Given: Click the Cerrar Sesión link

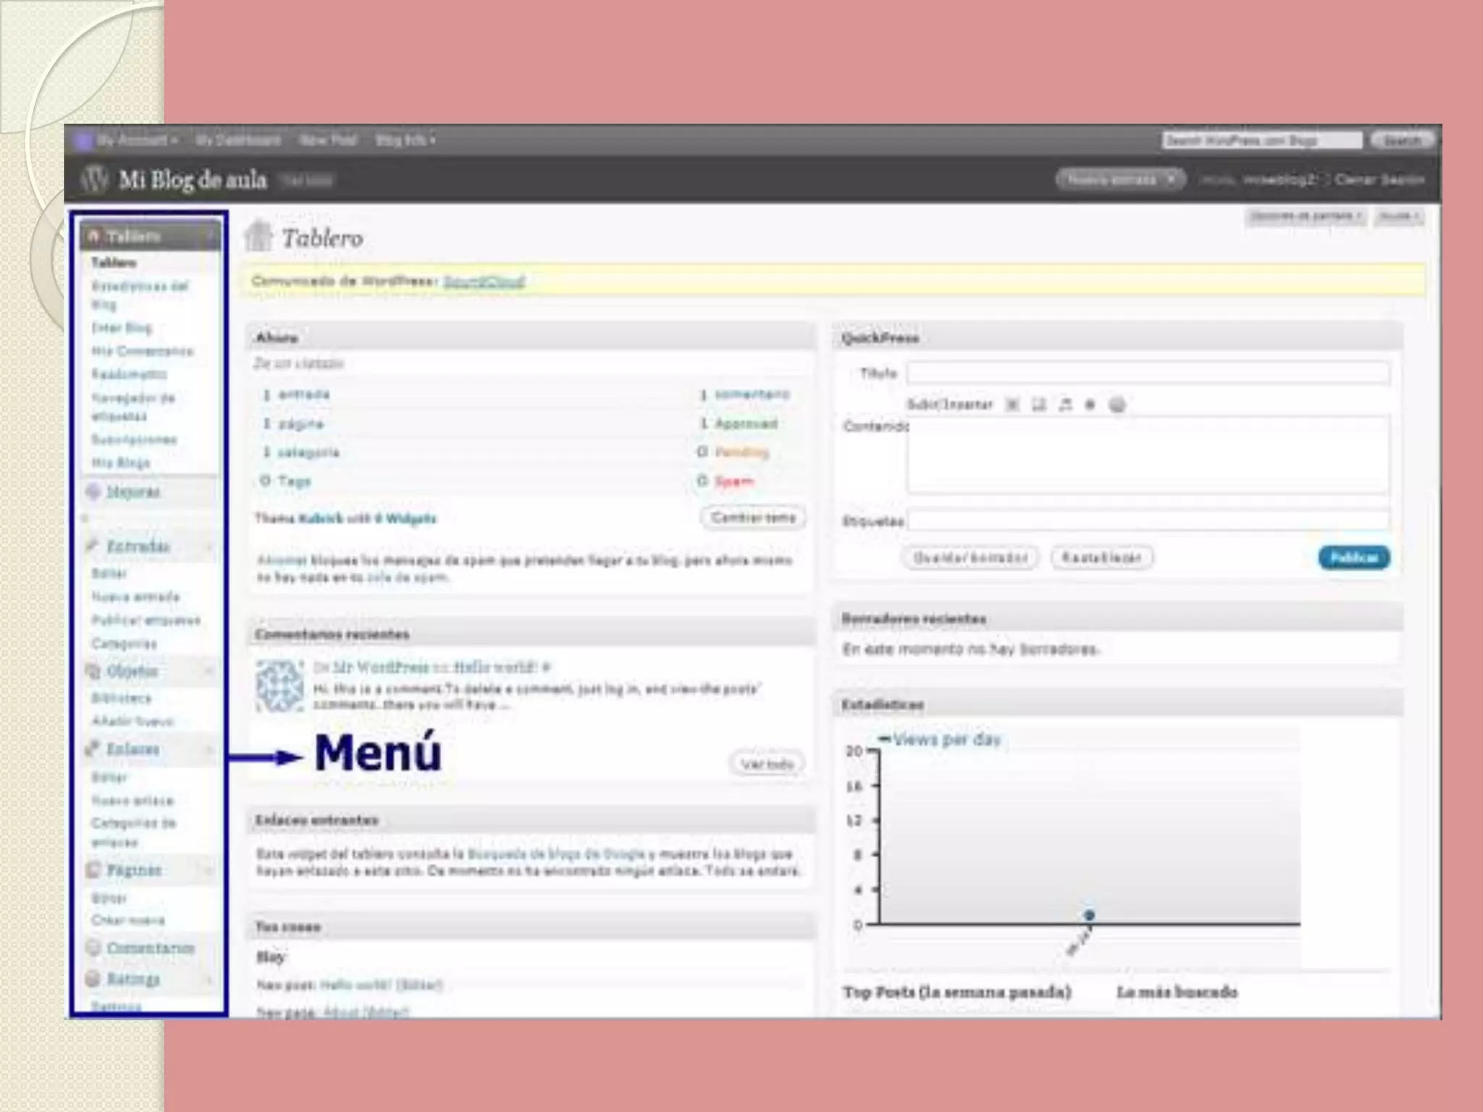Looking at the screenshot, I should coord(1379,180).
